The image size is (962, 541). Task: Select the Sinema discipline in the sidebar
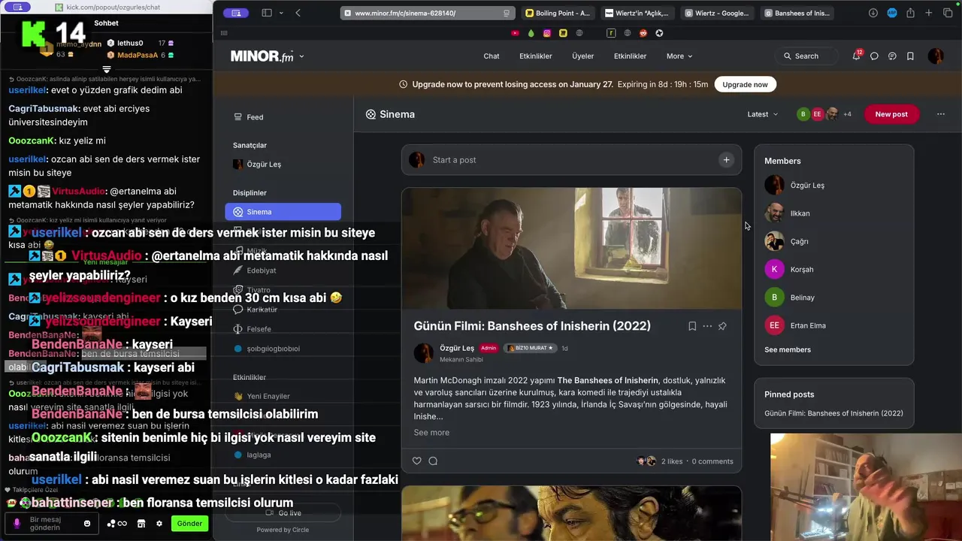283,212
